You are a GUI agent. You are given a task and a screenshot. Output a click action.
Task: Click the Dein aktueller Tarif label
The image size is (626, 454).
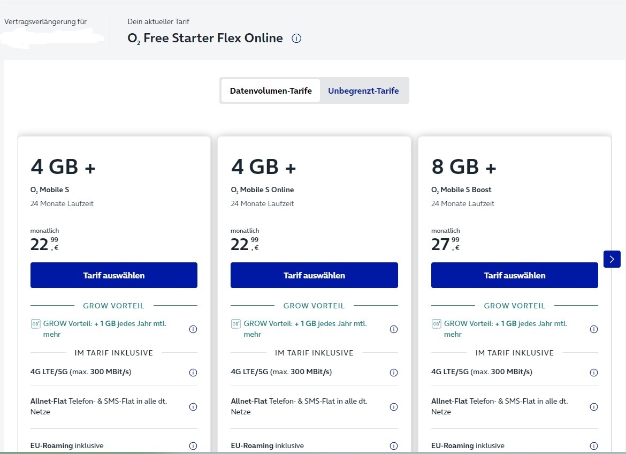click(158, 21)
